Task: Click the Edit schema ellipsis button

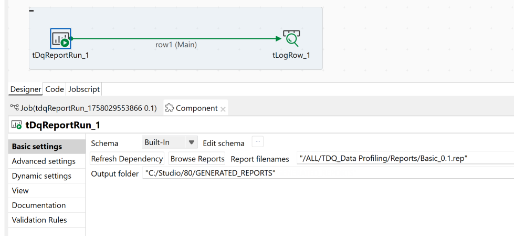Action: 257,142
